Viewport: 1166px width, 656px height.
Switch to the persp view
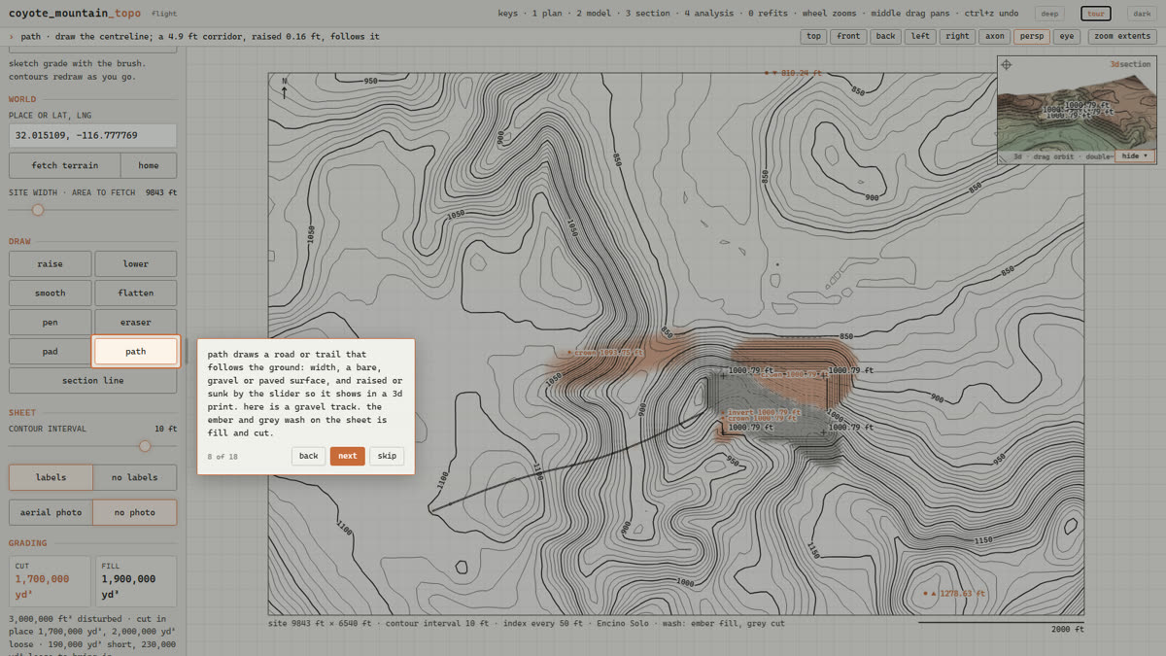[1032, 36]
